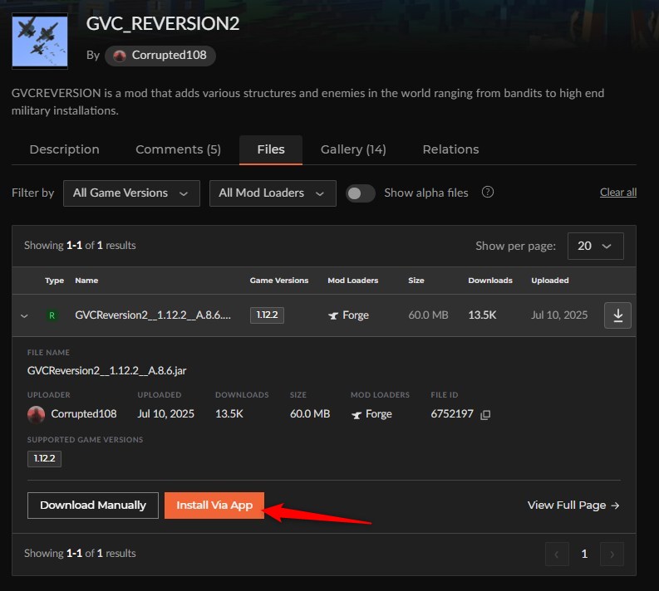
Task: Click the 1.12.2 game version tag in row
Action: [267, 315]
